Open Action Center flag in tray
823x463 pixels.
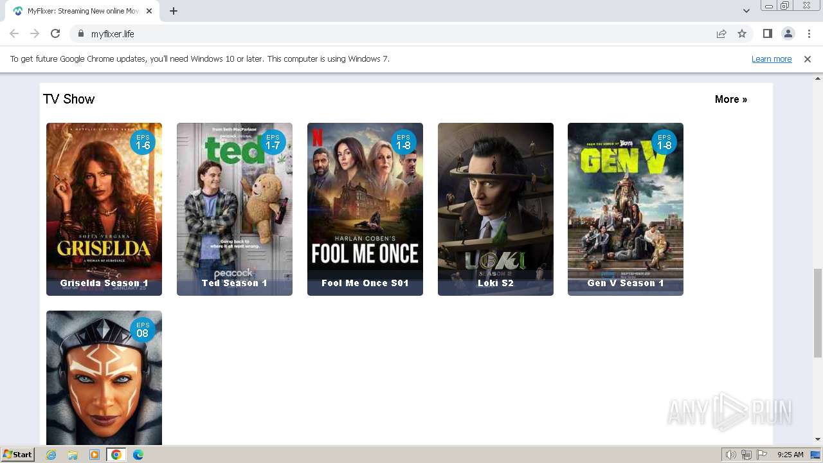[762, 455]
